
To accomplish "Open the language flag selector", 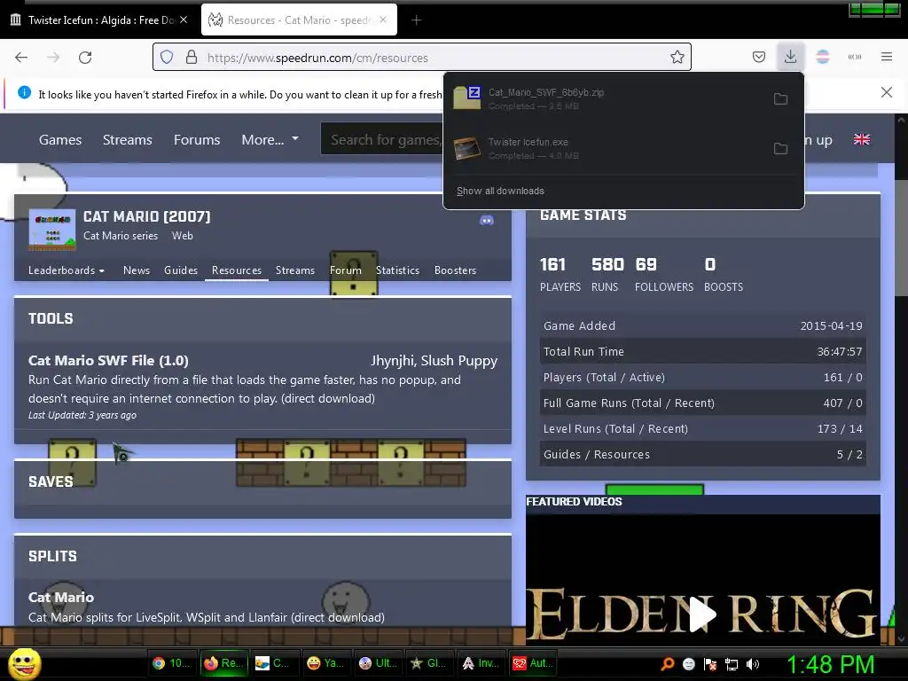I will pos(862,139).
